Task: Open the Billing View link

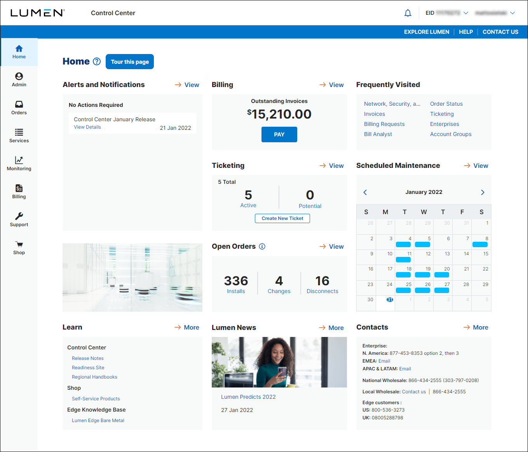Action: [x=331, y=85]
